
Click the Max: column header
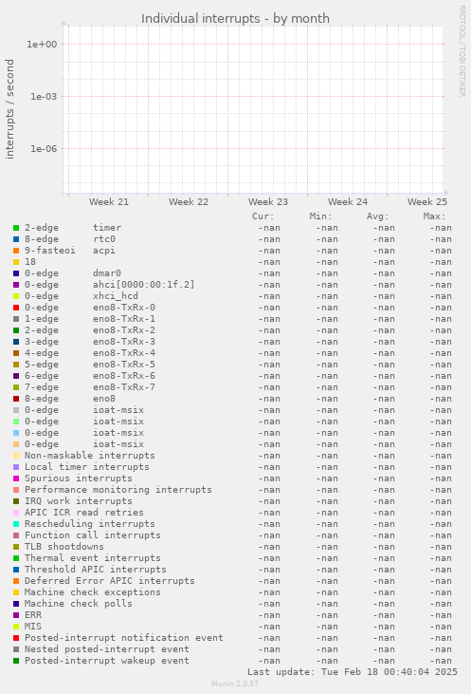coord(434,216)
